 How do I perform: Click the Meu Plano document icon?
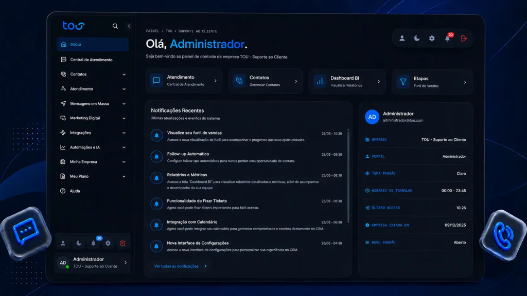(63, 176)
